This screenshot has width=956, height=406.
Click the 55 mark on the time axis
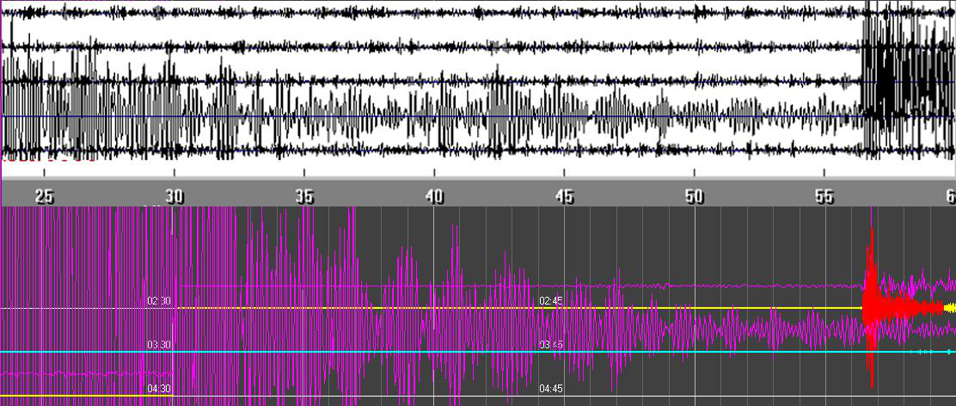click(x=824, y=196)
